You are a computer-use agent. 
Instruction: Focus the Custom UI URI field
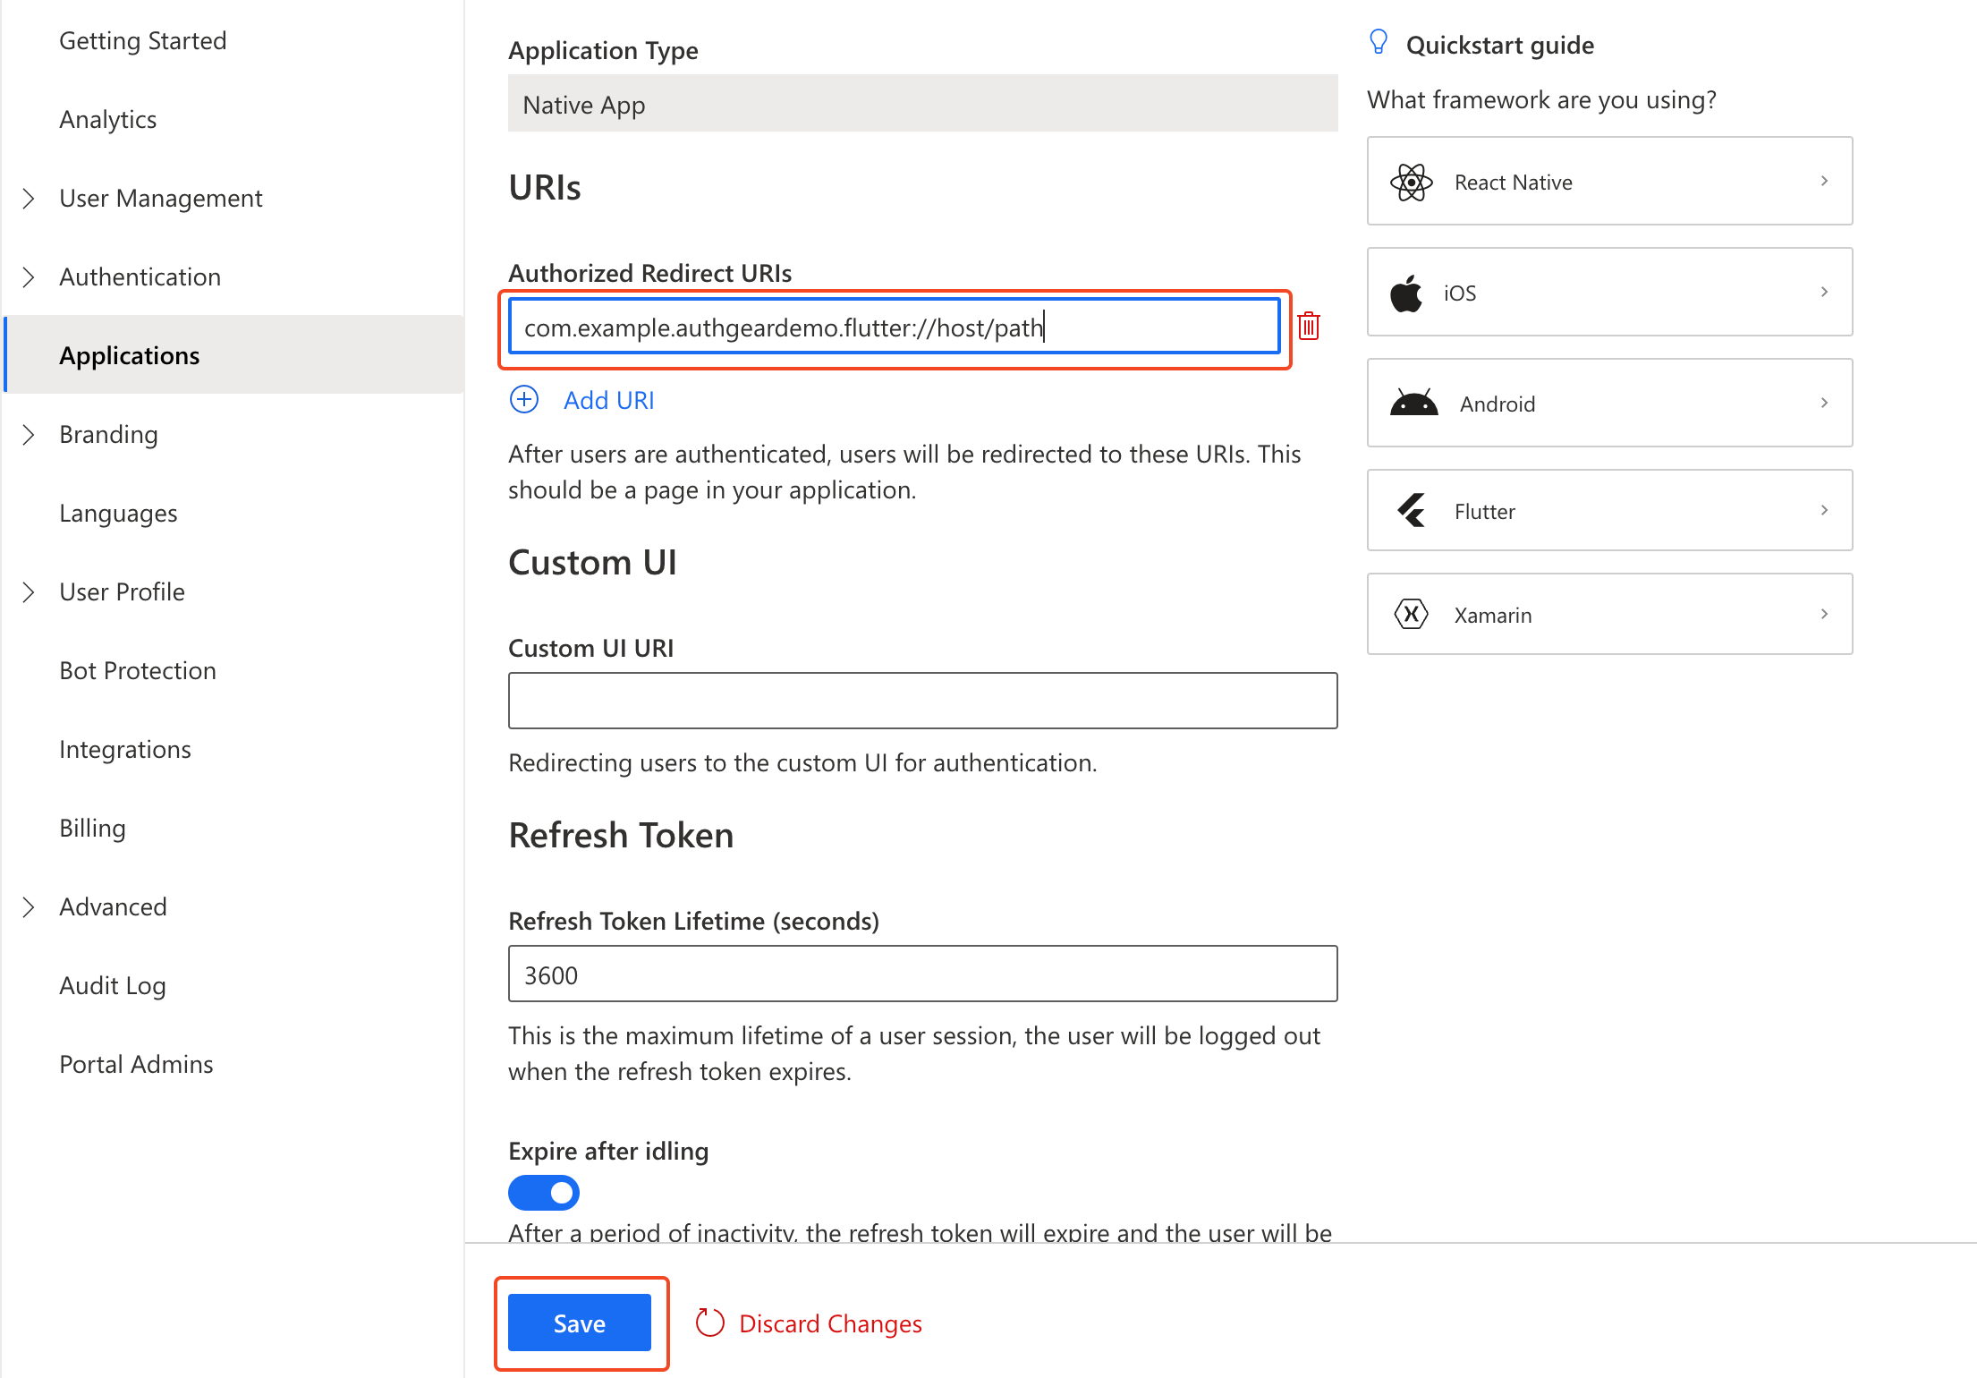coord(922,701)
